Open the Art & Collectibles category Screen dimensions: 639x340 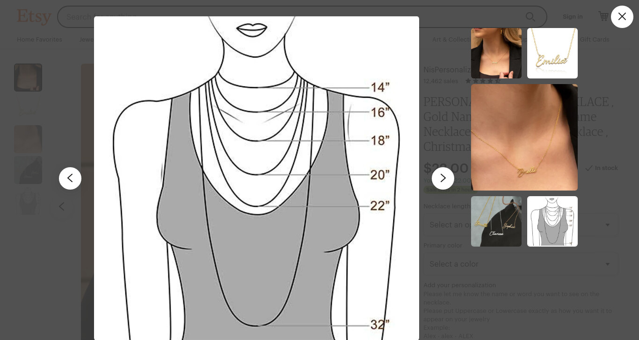point(451,40)
